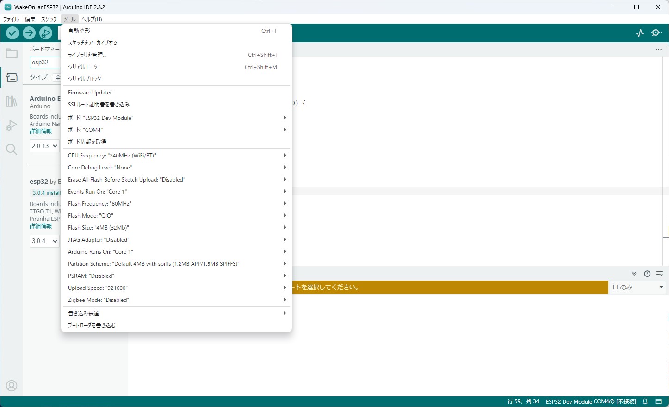Screen dimensions: 669x407
Task: Clear output icon in serial monitor panel
Action: point(659,274)
